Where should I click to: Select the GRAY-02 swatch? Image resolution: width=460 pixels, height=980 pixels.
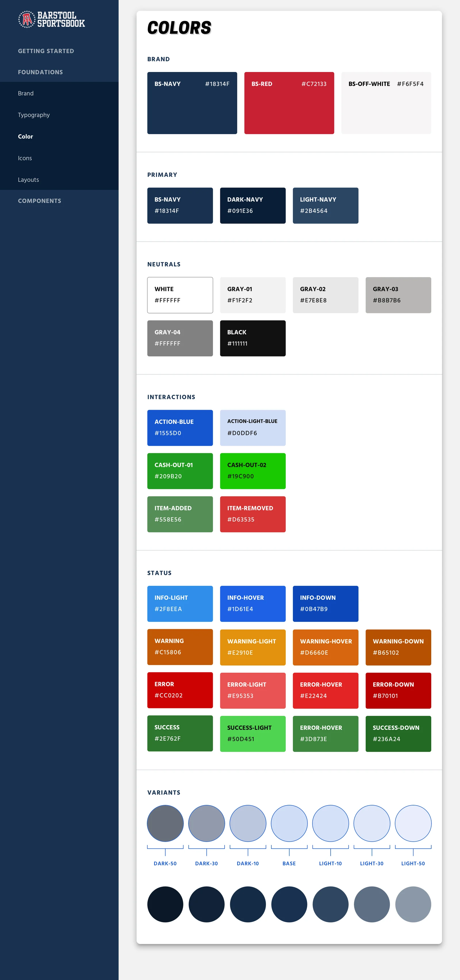coord(325,295)
